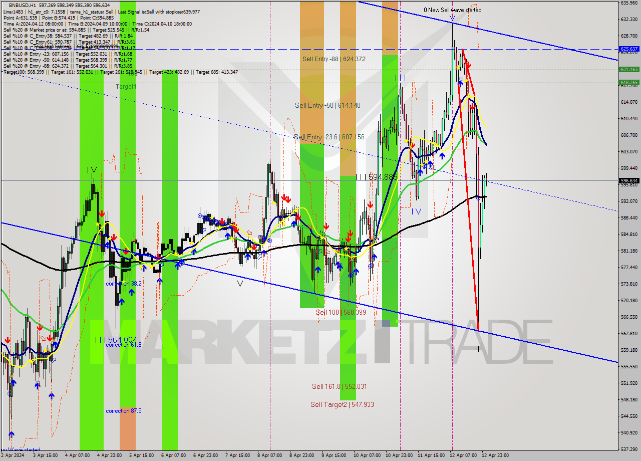Select the 'Target1' chart label

[x=126, y=87]
